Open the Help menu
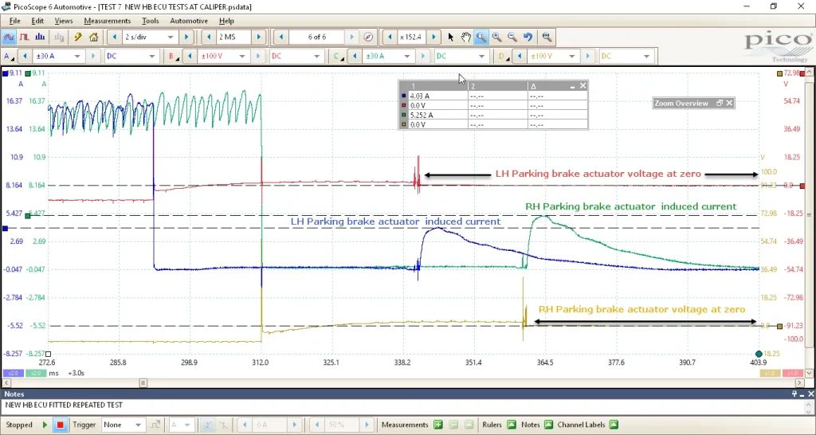 pyautogui.click(x=226, y=21)
